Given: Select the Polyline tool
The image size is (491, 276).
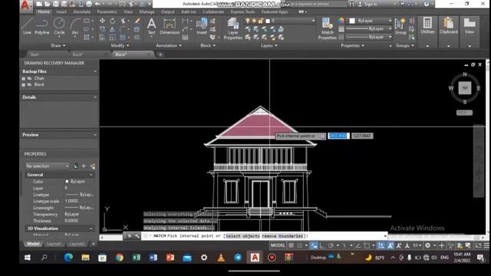Looking at the screenshot, I should click(x=42, y=25).
